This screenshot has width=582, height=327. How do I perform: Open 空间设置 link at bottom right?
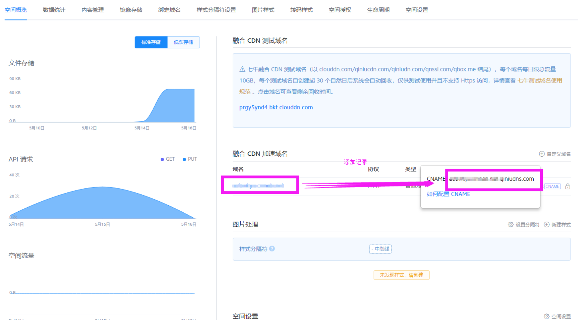[x=561, y=316]
